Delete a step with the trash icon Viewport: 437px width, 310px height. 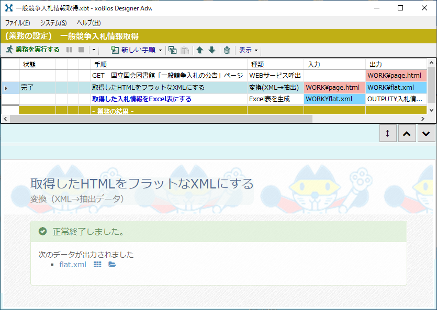(226, 50)
